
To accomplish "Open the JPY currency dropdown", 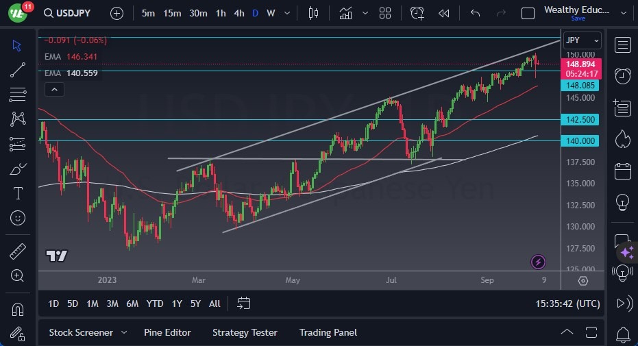I will point(582,40).
